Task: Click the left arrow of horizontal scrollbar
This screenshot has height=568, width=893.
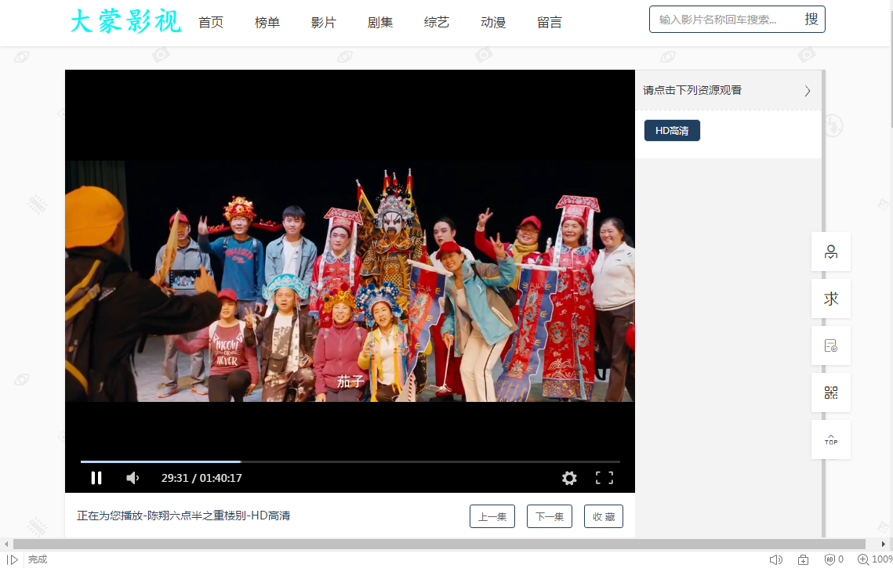Action: click(6, 544)
